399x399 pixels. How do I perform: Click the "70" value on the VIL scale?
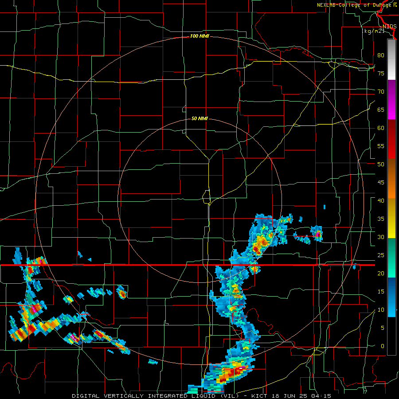pos(381,92)
